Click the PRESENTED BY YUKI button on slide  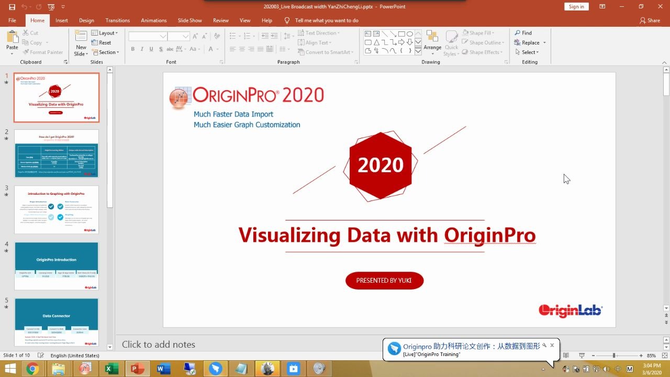click(384, 281)
